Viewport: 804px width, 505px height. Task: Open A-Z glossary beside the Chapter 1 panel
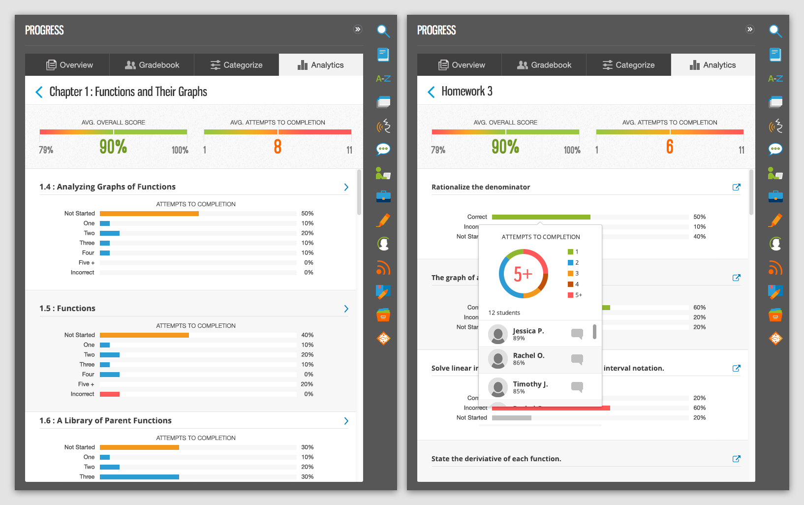[383, 78]
